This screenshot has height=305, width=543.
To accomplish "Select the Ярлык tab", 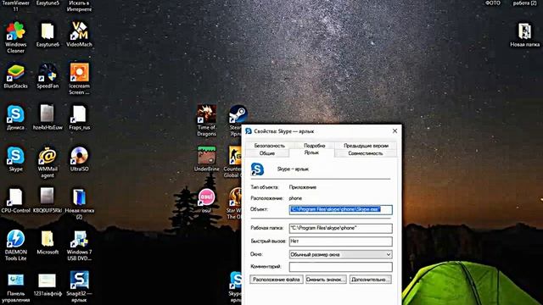I will [x=311, y=152].
